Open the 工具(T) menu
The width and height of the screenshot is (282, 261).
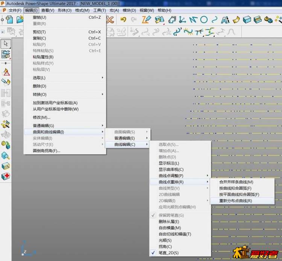coord(100,11)
